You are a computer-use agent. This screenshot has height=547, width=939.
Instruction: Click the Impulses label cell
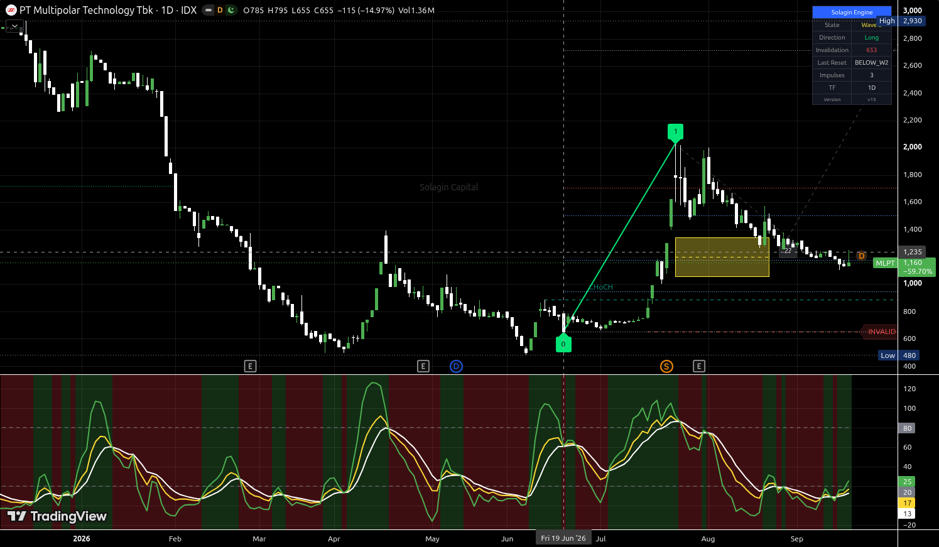coord(832,75)
